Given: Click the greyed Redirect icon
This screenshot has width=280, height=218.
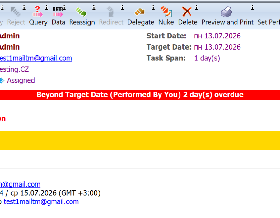Looking at the screenshot, I should coord(110,12).
